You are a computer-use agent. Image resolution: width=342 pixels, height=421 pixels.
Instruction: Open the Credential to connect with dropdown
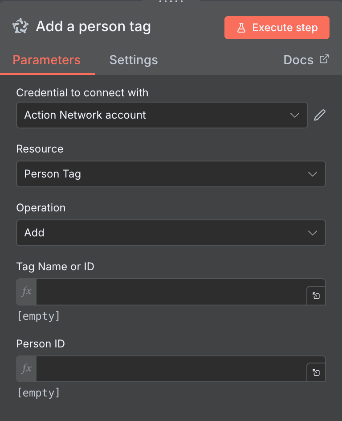coord(162,115)
